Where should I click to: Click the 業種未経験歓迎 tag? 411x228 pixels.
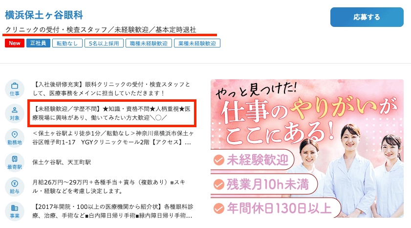pos(197,43)
